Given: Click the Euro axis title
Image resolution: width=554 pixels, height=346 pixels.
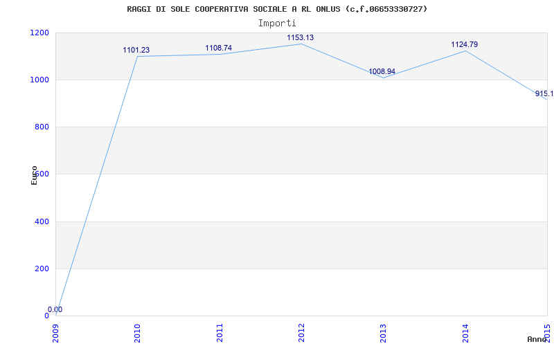Looking at the screenshot, I should coord(34,176).
